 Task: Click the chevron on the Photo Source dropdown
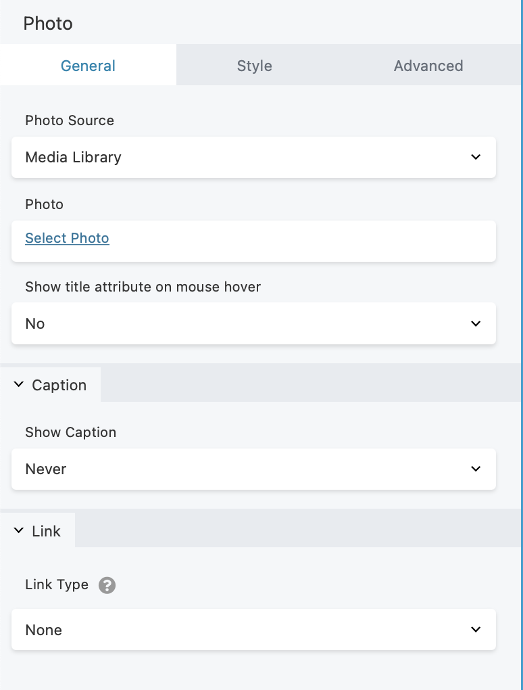[476, 157]
